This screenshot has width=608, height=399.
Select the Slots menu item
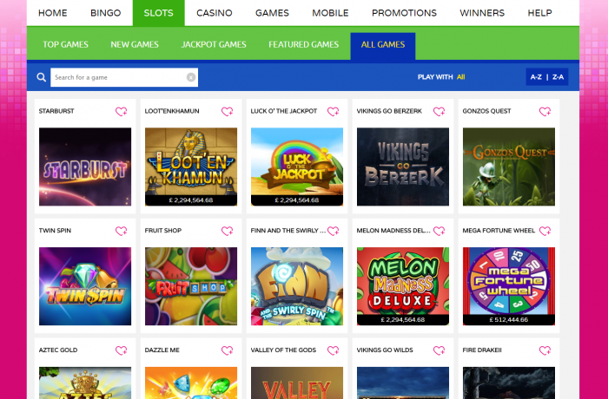tap(159, 13)
